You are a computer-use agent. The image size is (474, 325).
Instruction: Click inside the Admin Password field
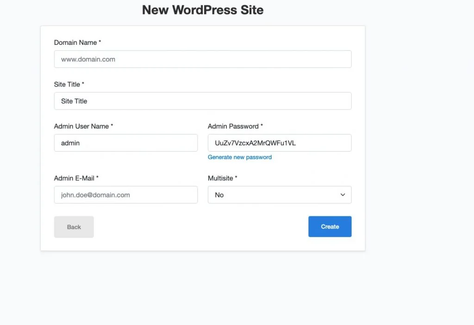pyautogui.click(x=279, y=143)
